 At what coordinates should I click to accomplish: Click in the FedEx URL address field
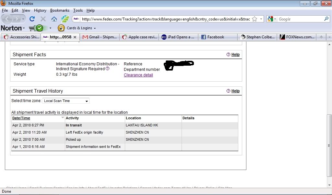click(x=166, y=19)
